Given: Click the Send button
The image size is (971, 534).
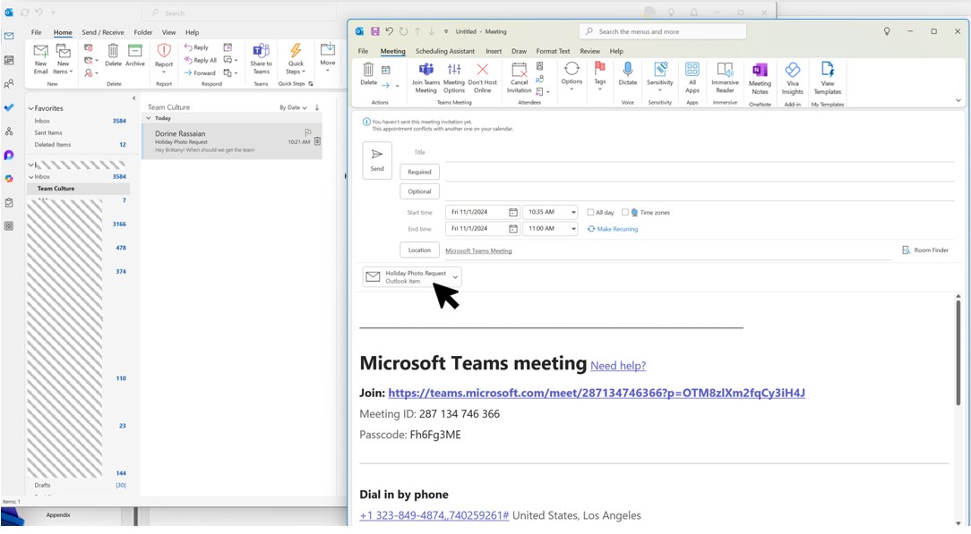Looking at the screenshot, I should [x=376, y=159].
